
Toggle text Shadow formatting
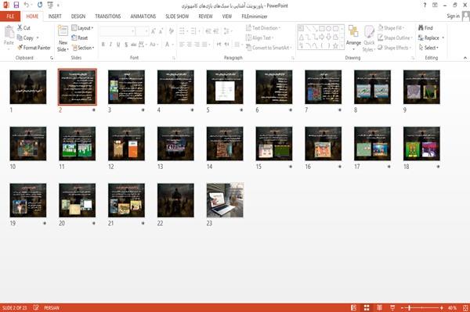click(x=126, y=45)
